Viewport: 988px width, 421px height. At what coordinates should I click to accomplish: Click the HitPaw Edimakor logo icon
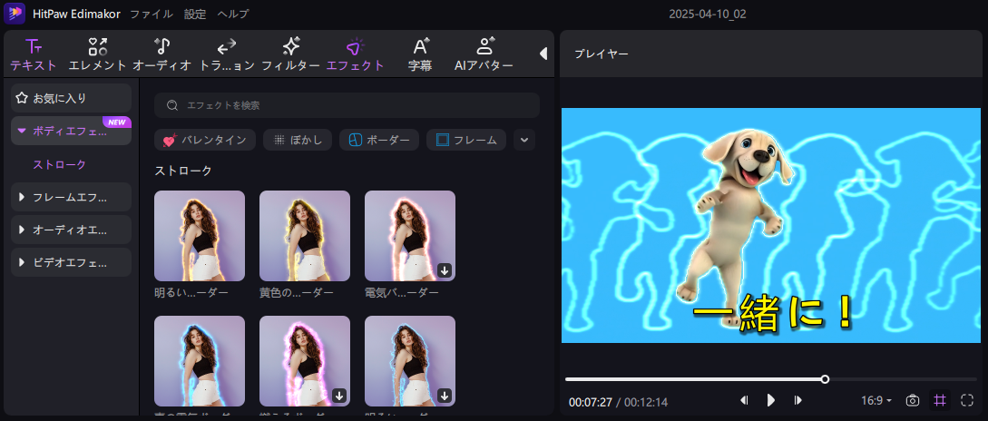[x=15, y=14]
